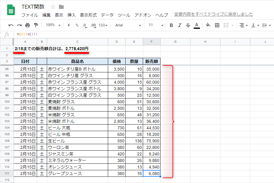
Task: Open the zoom level dropdown
Action: (53, 25)
